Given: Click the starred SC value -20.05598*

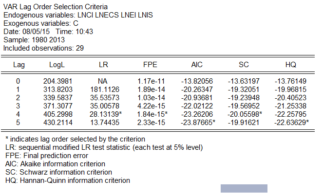Looking at the screenshot, I should pyautogui.click(x=246, y=113).
